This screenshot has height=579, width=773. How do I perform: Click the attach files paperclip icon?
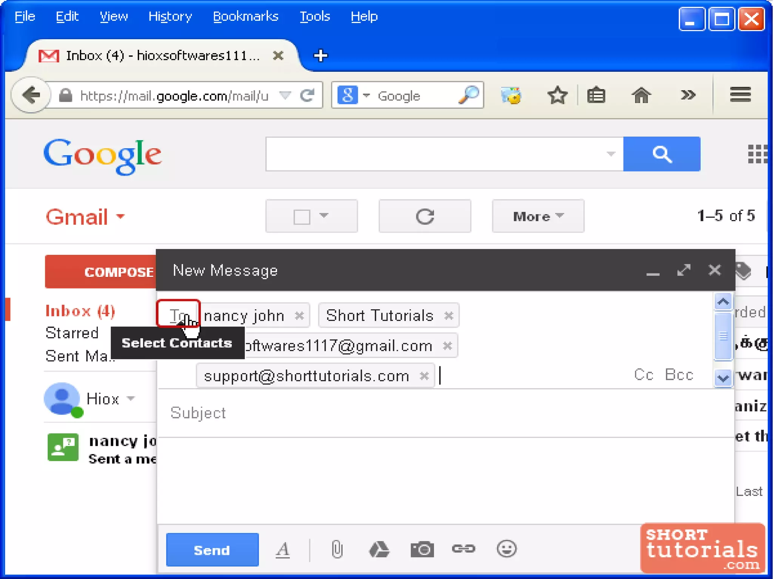pyautogui.click(x=337, y=549)
